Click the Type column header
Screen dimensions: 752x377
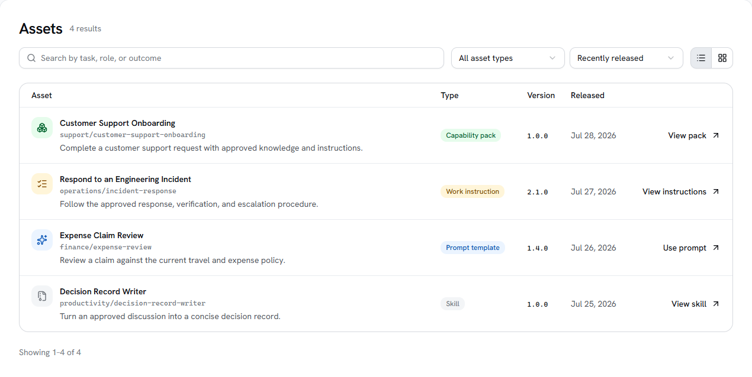coord(449,95)
